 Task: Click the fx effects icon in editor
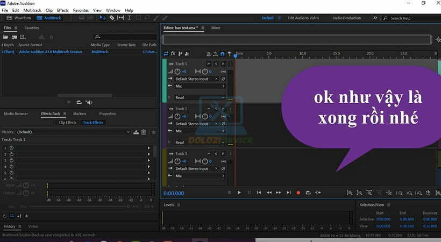(173, 54)
